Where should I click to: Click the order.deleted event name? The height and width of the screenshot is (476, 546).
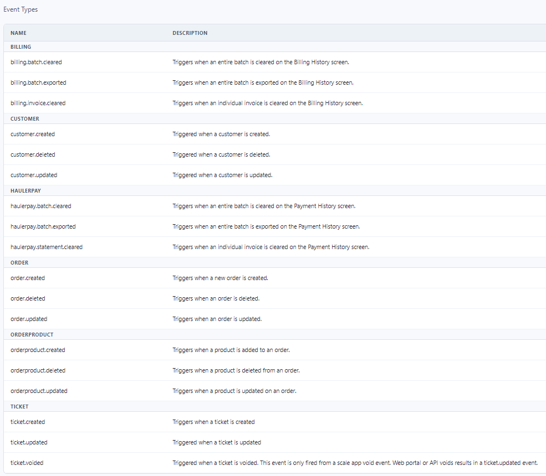pos(28,298)
